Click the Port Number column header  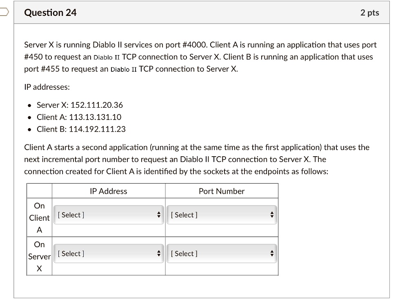pos(221,191)
